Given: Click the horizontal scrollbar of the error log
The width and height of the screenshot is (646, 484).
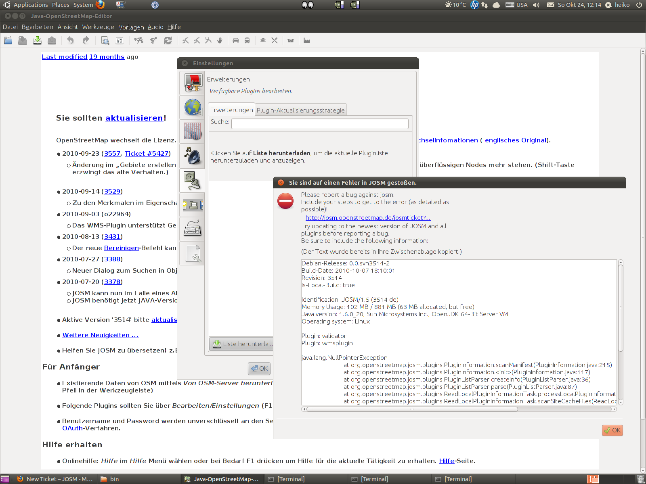Looking at the screenshot, I should [x=412, y=409].
